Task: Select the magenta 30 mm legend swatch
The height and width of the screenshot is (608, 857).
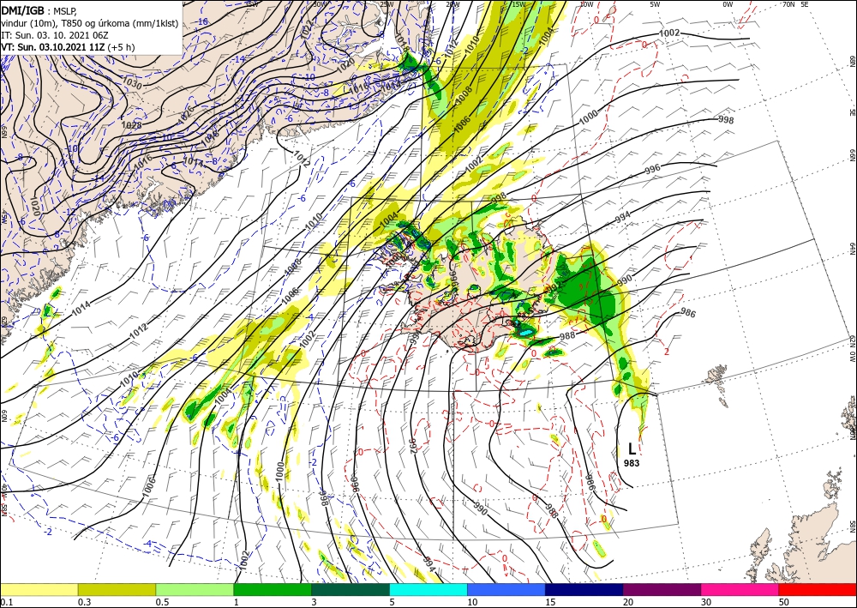Action: pos(740,589)
